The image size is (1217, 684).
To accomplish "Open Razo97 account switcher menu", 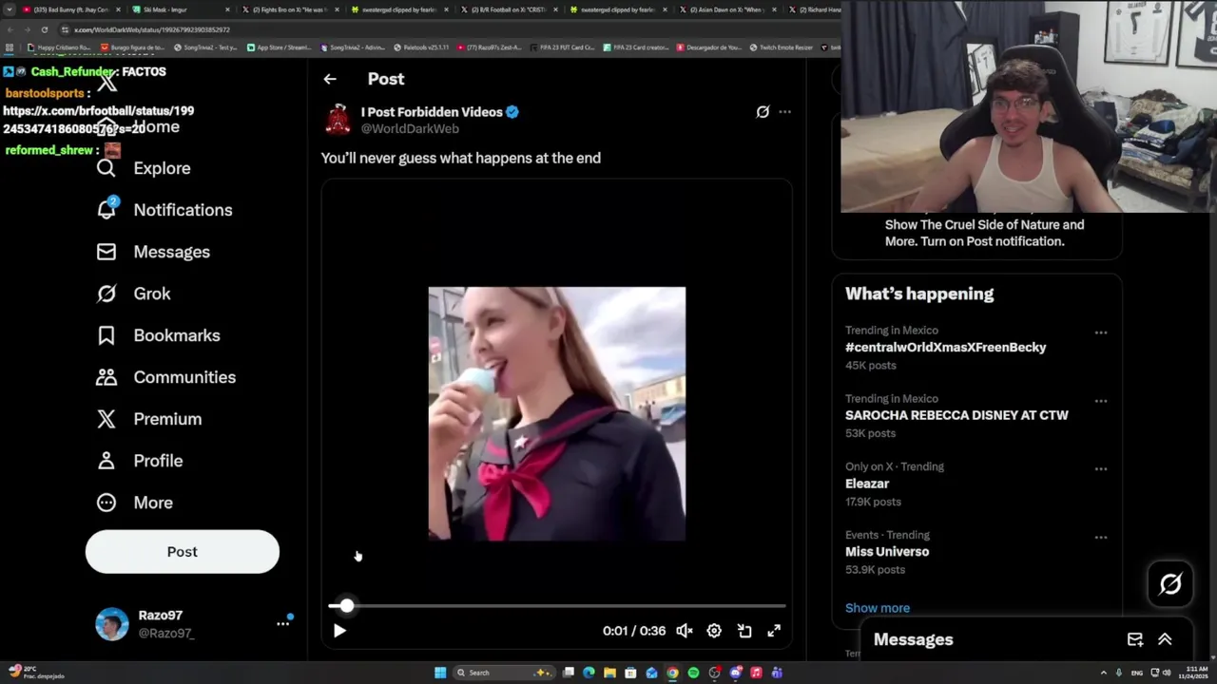I will (282, 623).
